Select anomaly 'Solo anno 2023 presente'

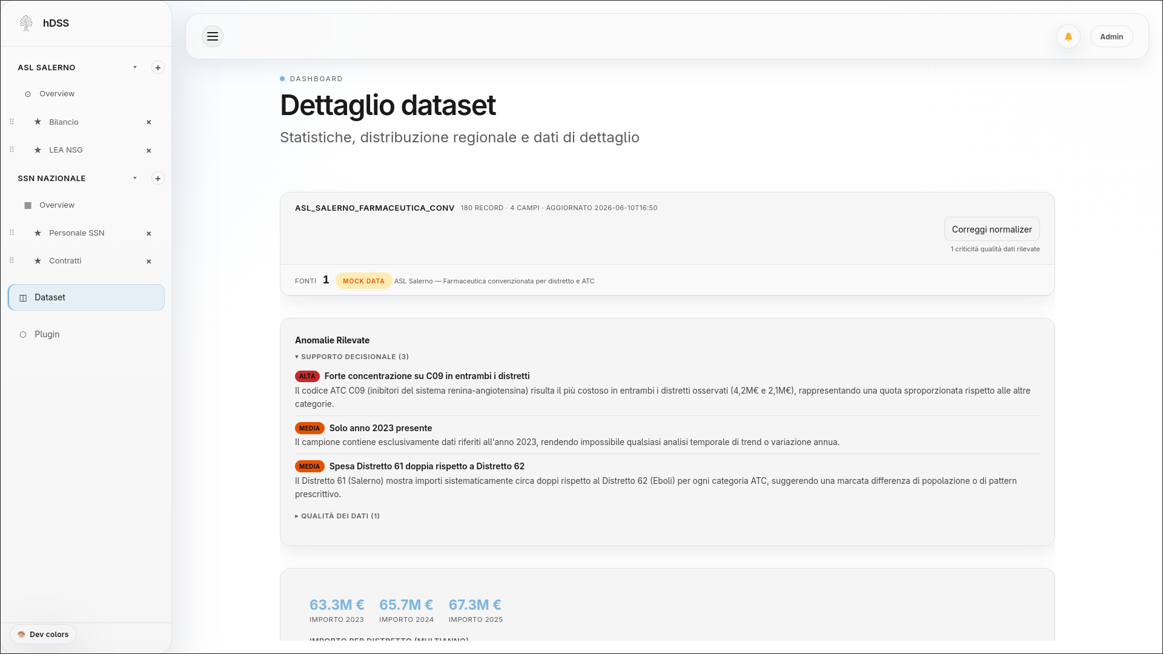[x=380, y=428]
